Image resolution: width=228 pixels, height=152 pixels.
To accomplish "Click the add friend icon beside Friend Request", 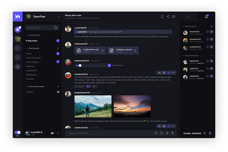I will click(212, 26).
